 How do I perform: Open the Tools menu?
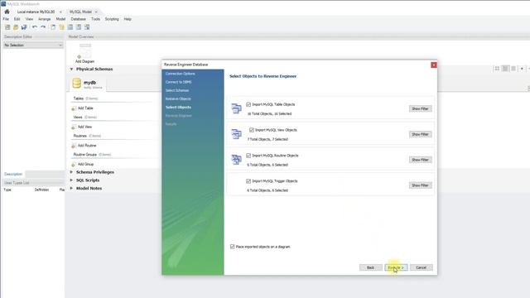click(96, 19)
